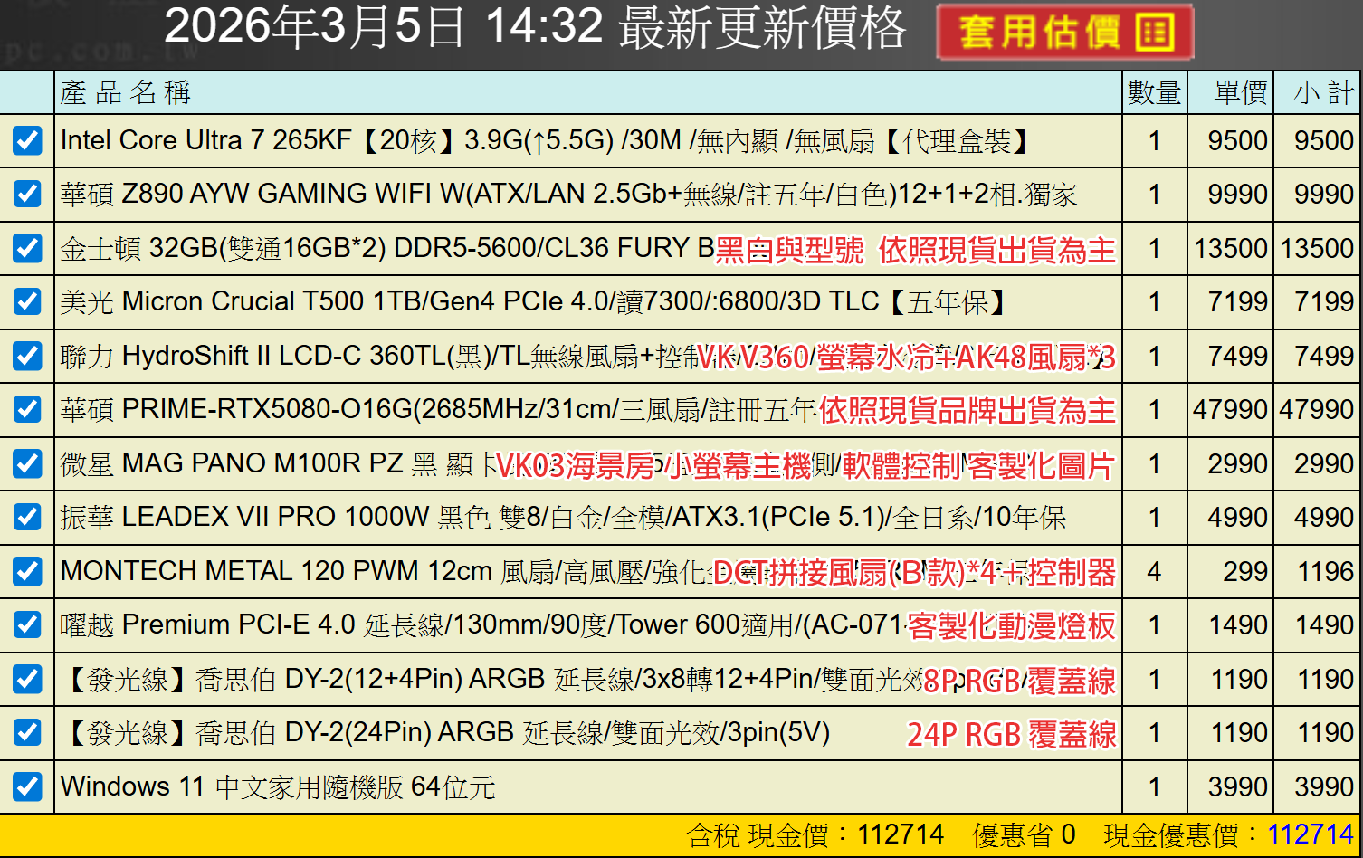Screen dimensions: 1363x858
Task: Click the red note 黑白與型號 依照現貨出貨為主
Action: [x=915, y=250]
